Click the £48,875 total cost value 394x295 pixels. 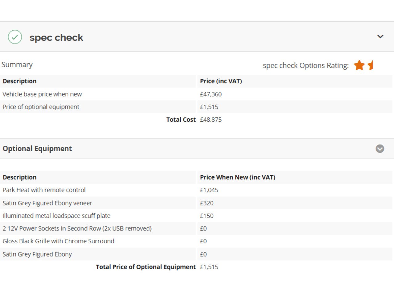(211, 120)
